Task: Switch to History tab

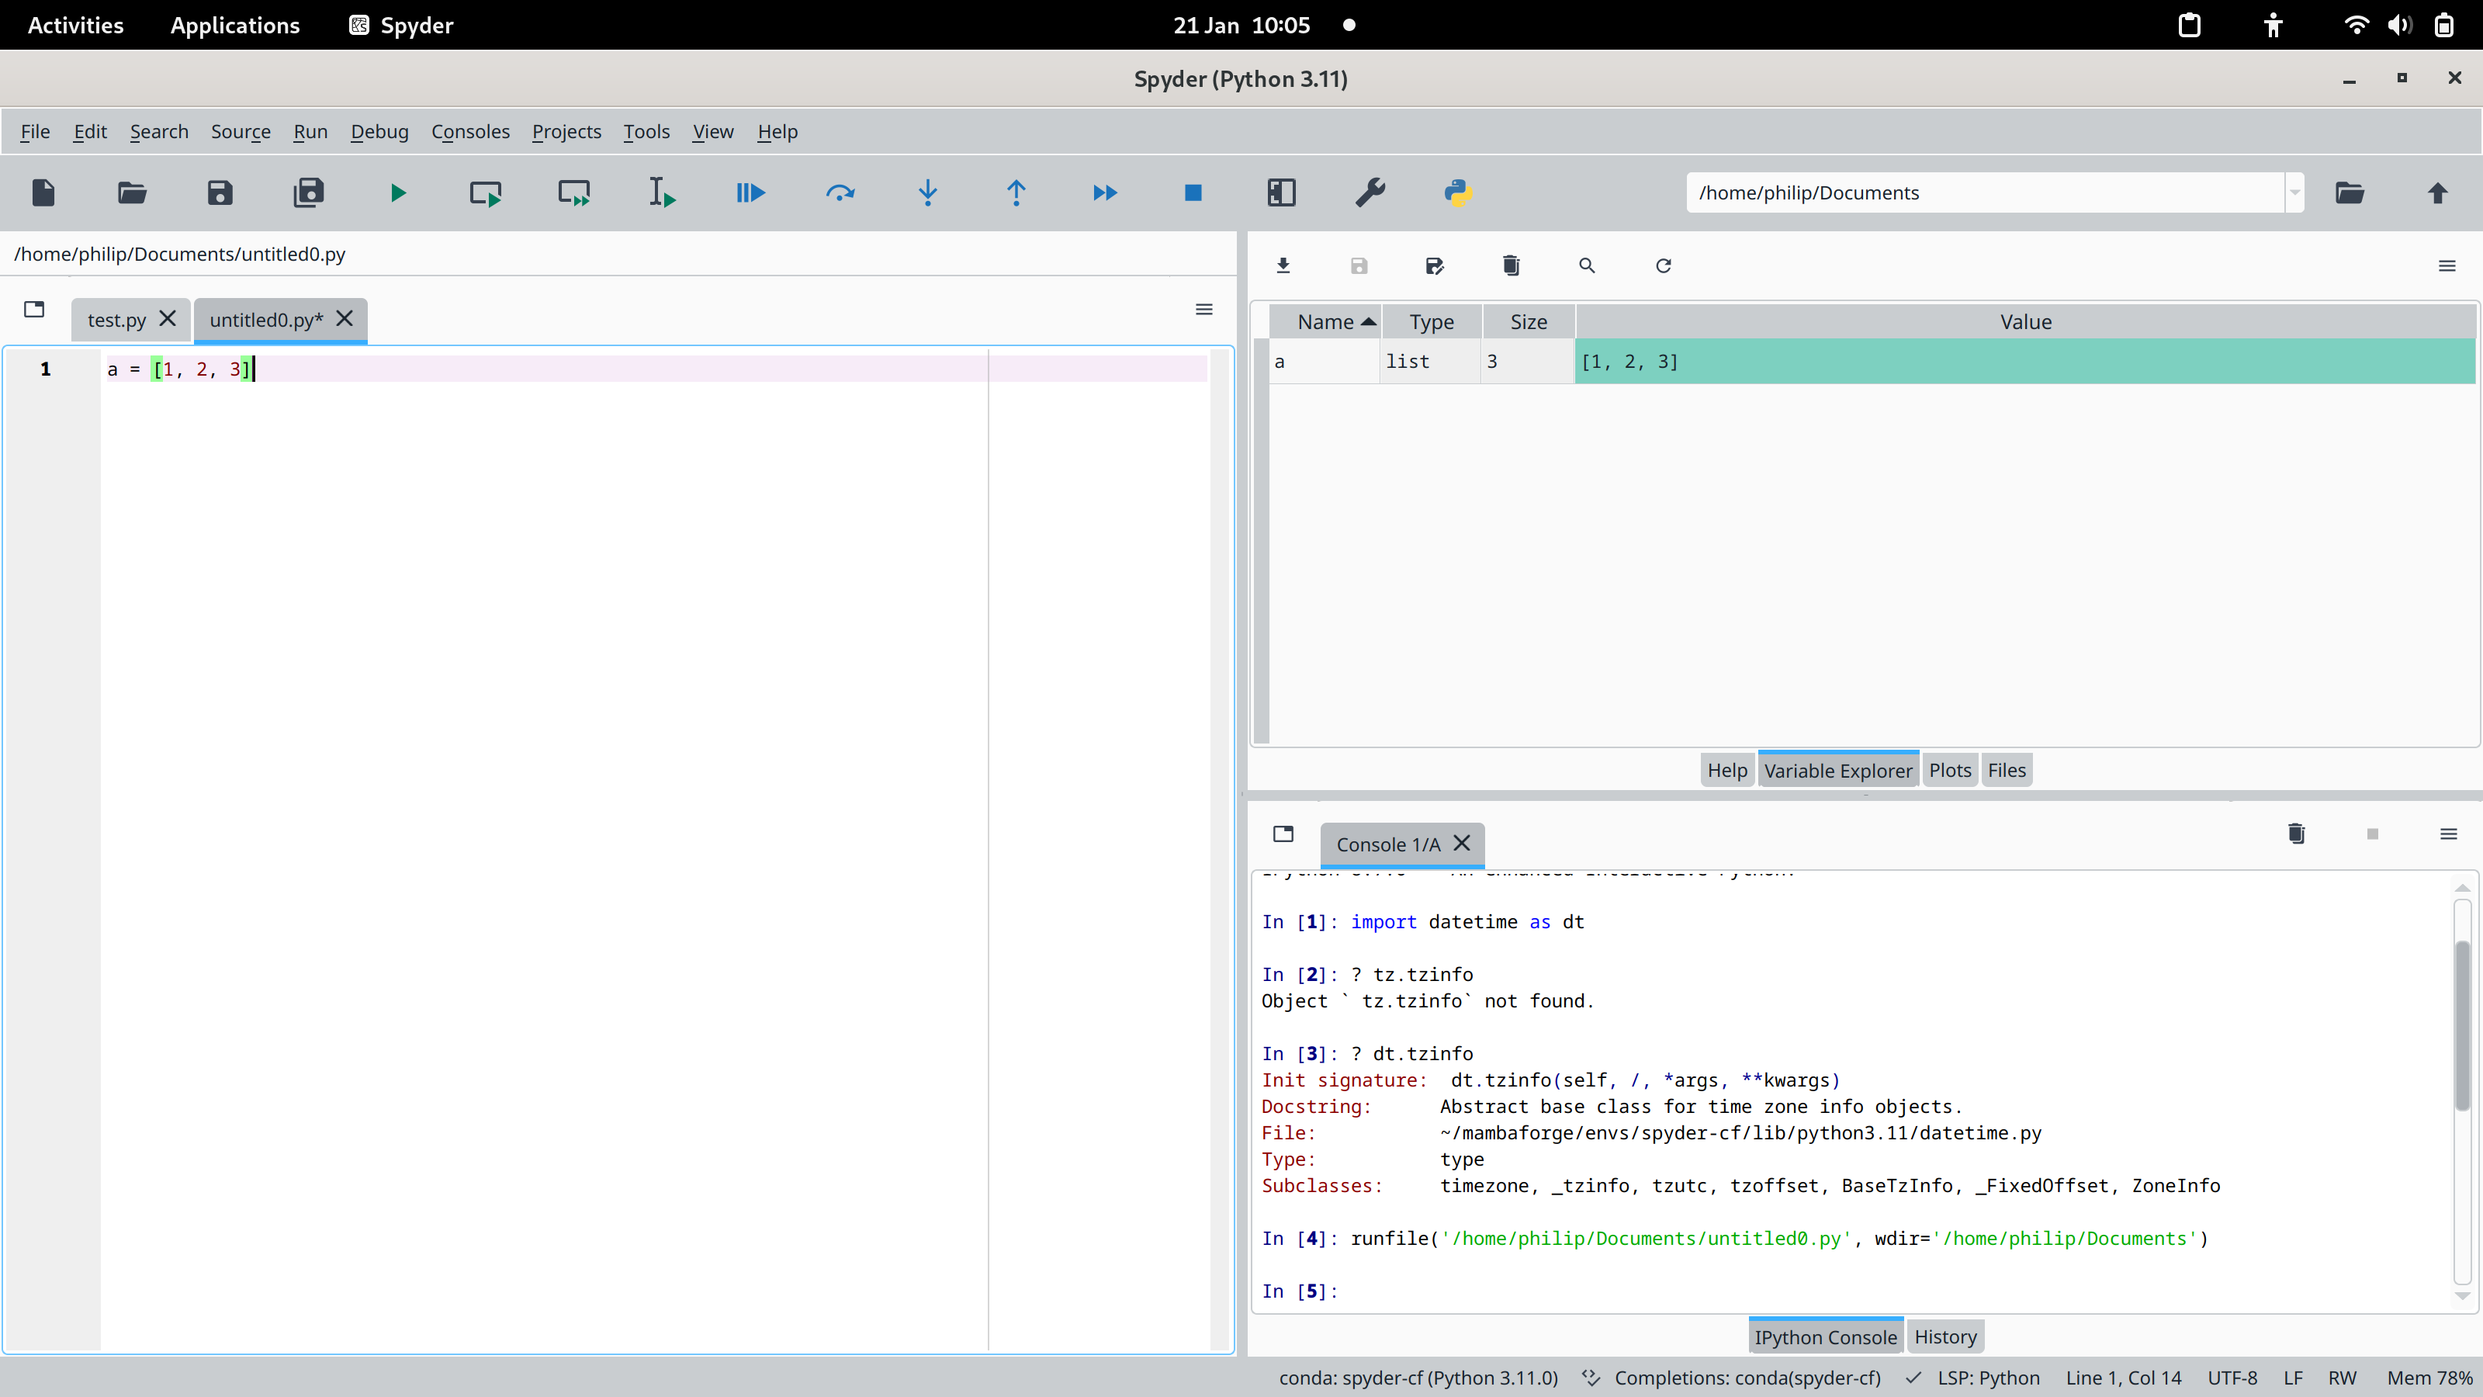Action: [1945, 1337]
